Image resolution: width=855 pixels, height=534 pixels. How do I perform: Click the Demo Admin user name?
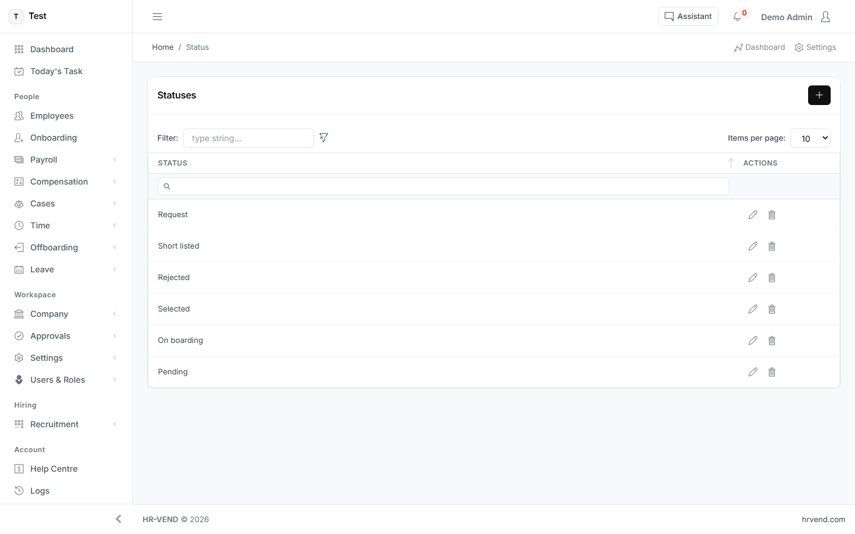787,17
